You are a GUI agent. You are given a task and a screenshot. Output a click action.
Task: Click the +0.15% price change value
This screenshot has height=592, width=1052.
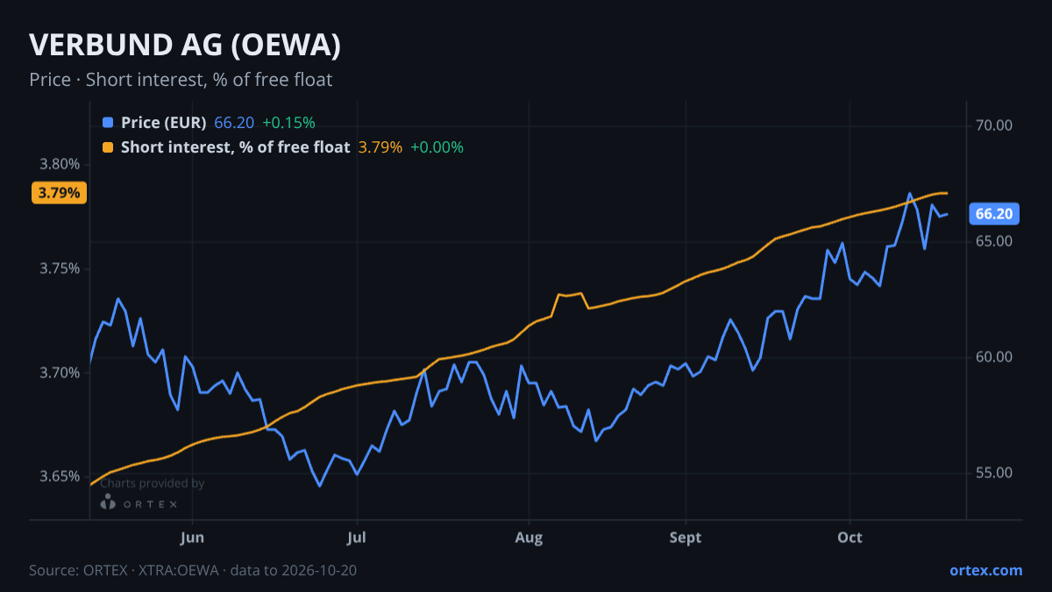[288, 123]
